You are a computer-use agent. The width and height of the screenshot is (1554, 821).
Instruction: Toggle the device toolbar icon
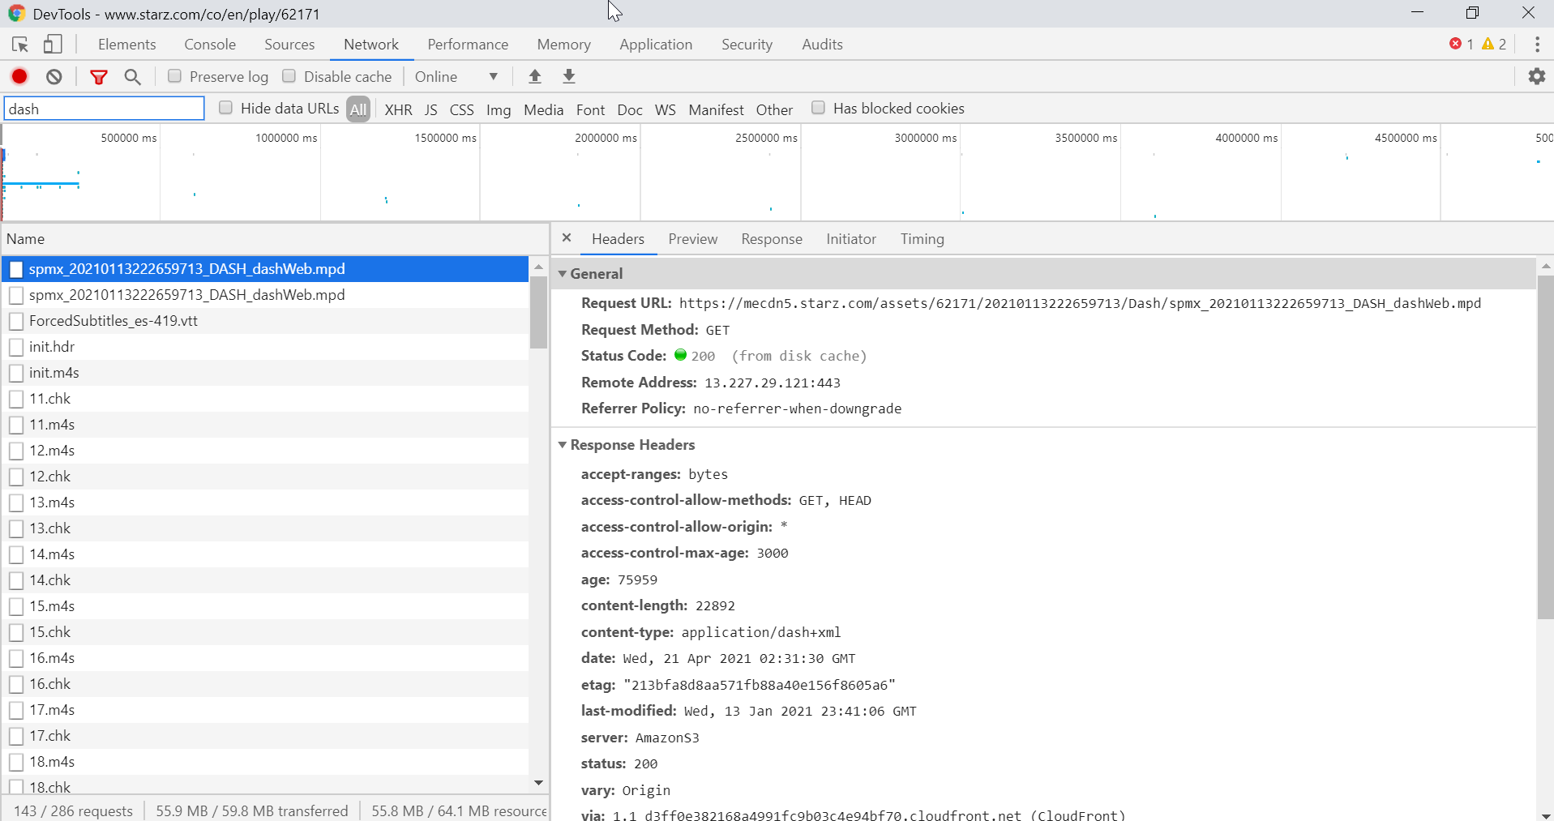pos(53,45)
